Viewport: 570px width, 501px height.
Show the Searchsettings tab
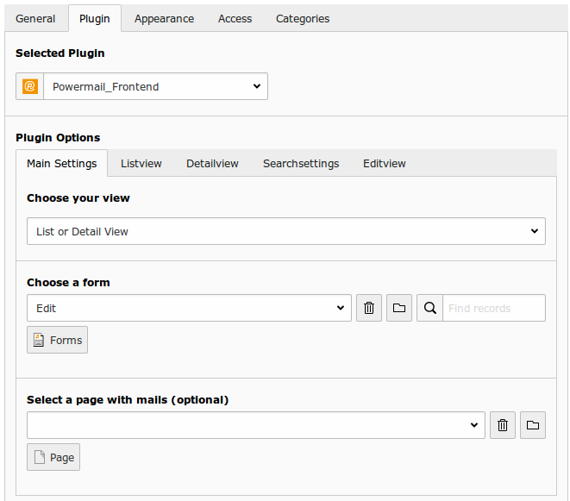(301, 163)
